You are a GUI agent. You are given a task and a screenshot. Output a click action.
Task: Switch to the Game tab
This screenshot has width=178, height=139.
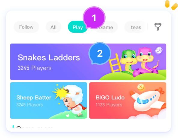[106, 27]
